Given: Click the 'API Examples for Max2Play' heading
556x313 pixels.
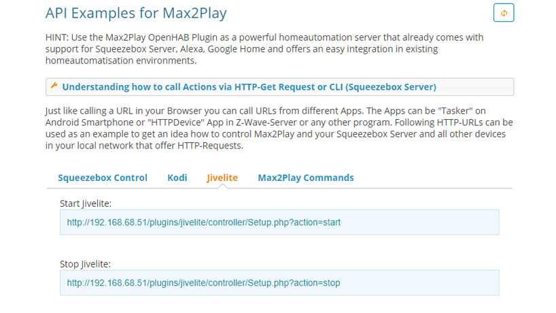Looking at the screenshot, I should 136,13.
